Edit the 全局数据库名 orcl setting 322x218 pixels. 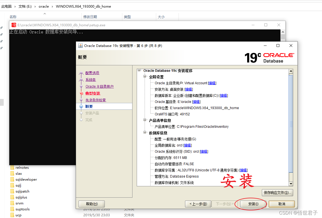point(187,145)
